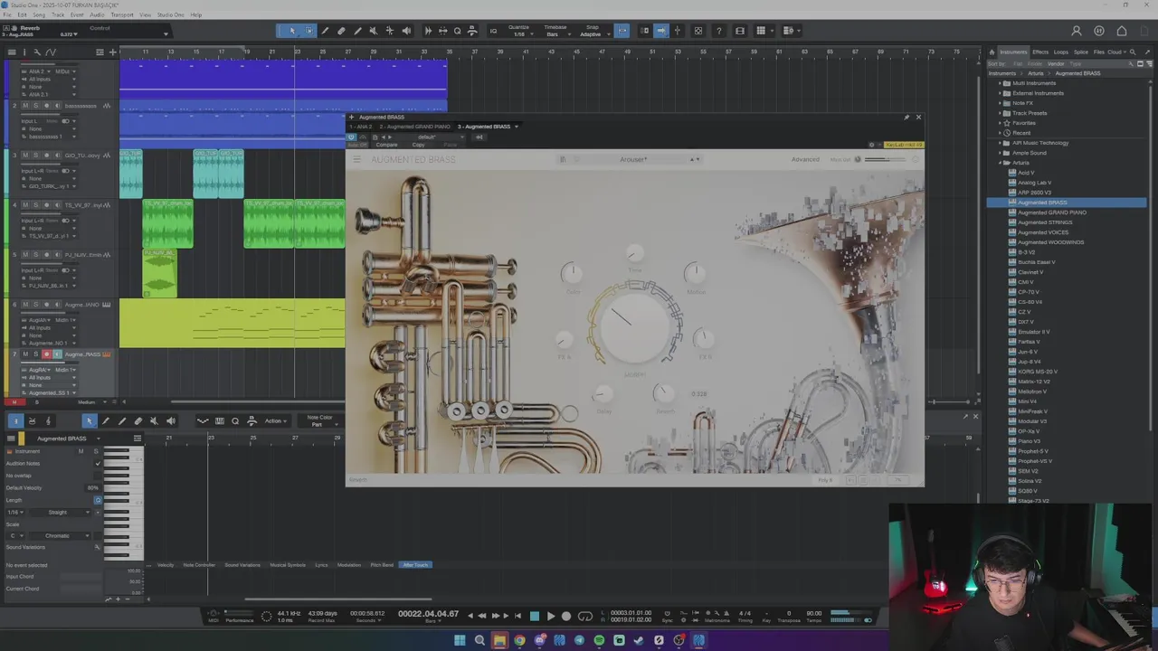This screenshot has height=651, width=1158.
Task: Toggle the No overlap checkbox
Action: pos(98,476)
